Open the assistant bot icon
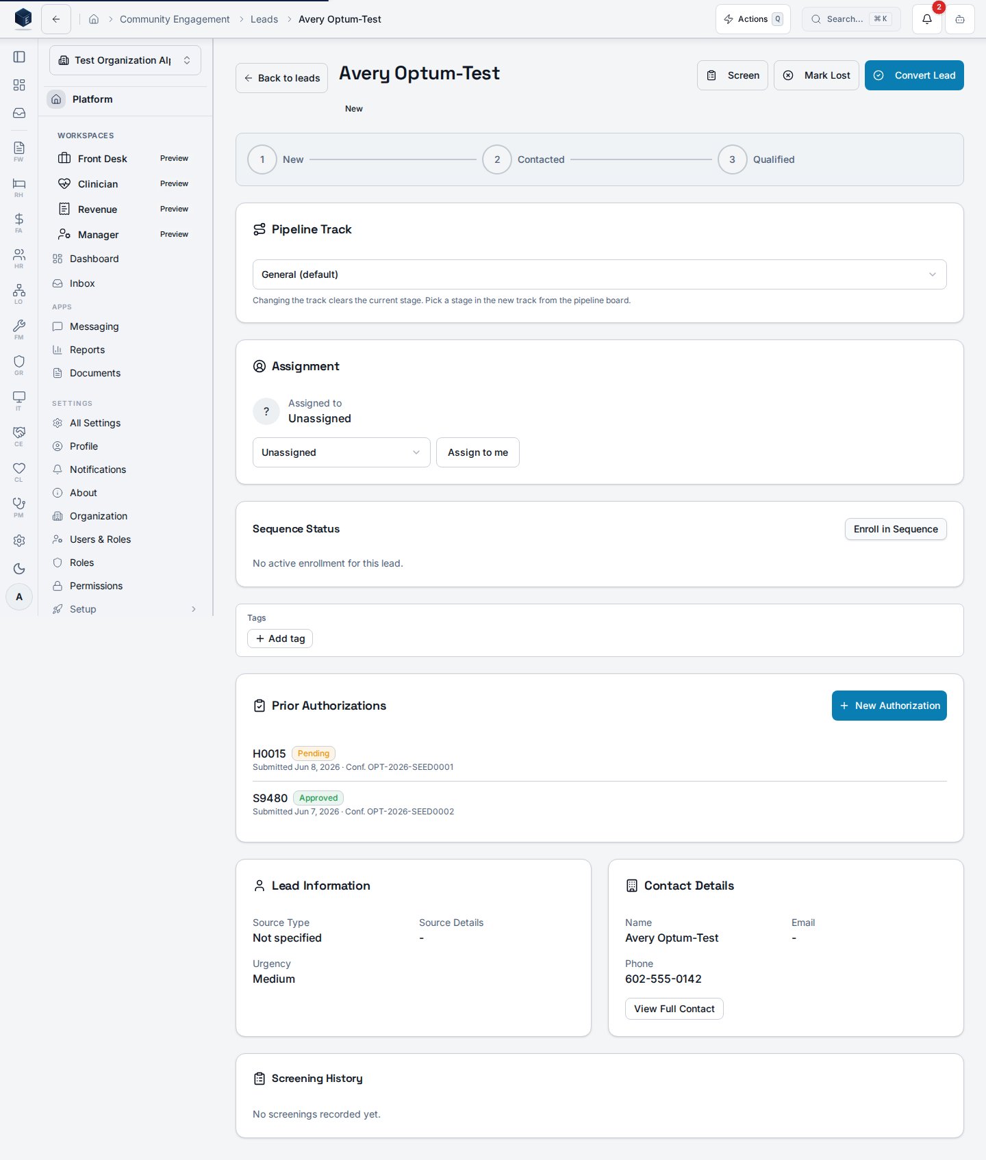 [960, 19]
